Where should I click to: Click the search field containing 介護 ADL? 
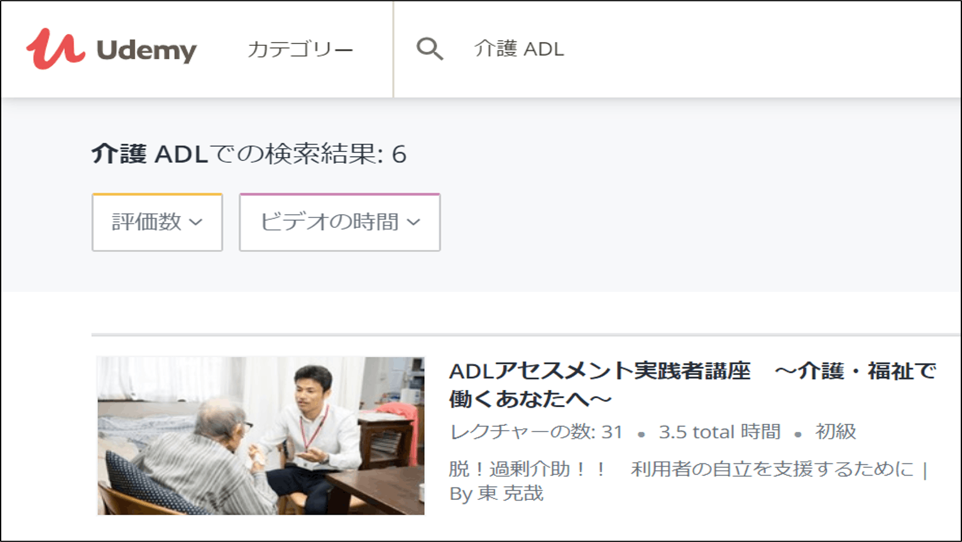[x=677, y=49]
